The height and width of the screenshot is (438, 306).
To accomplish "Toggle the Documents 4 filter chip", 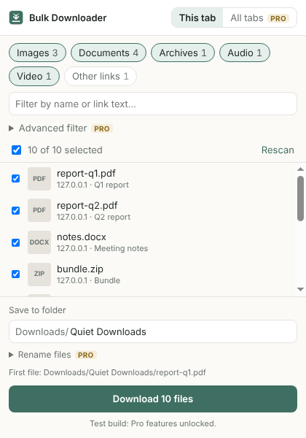I will click(x=109, y=53).
